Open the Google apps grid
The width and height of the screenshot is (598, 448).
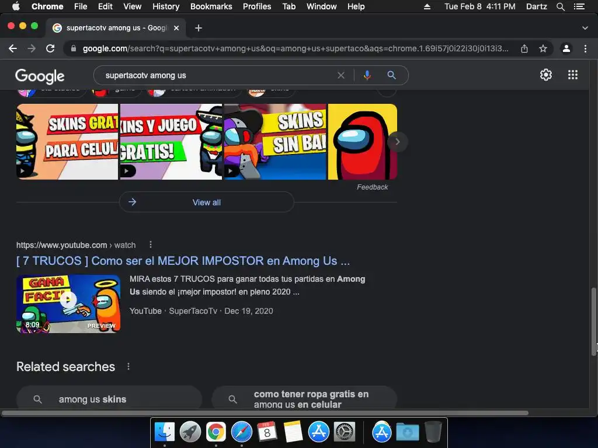coord(573,75)
